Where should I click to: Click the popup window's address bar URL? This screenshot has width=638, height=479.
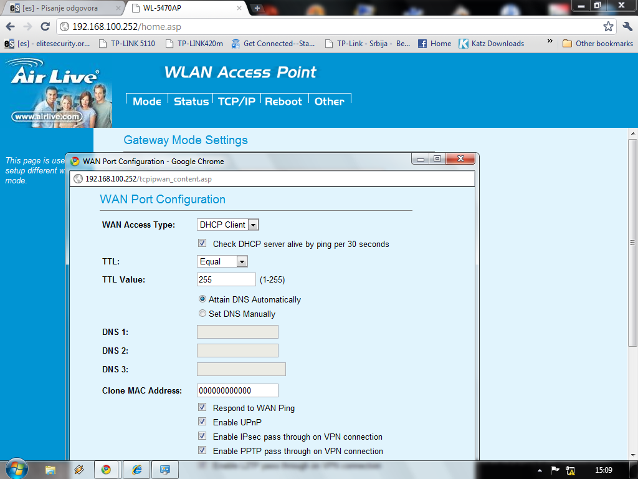148,179
